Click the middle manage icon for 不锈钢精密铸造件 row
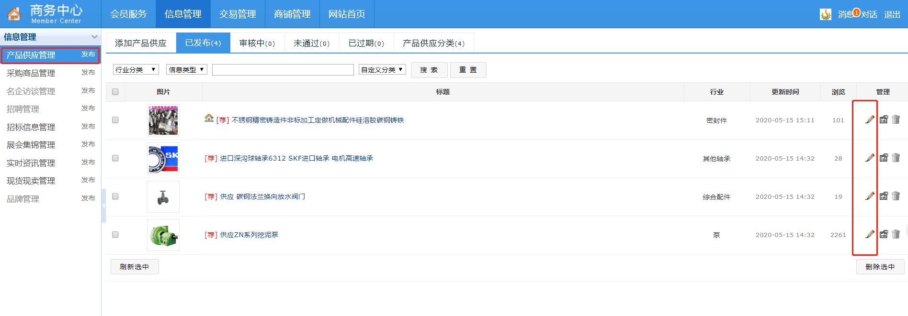The image size is (908, 316). [884, 120]
